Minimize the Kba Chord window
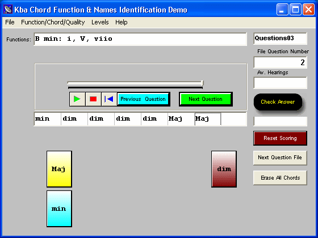 click(282, 9)
